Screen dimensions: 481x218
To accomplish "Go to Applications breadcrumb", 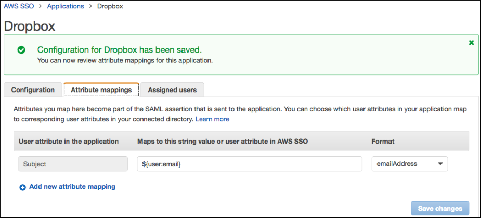I will pyautogui.click(x=66, y=6).
